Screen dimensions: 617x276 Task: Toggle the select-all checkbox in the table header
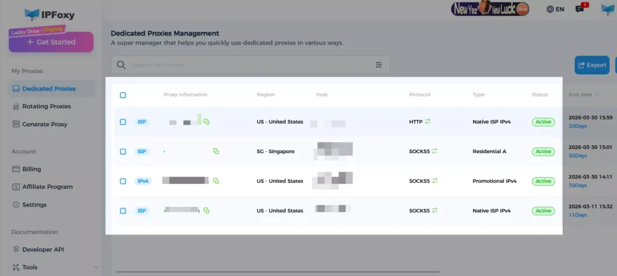[123, 95]
